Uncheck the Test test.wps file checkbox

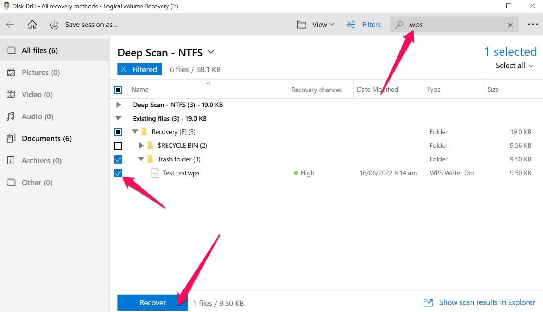pyautogui.click(x=118, y=173)
